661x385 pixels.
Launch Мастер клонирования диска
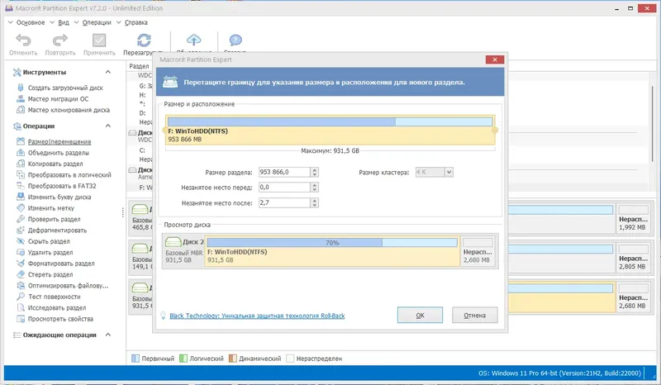(69, 110)
